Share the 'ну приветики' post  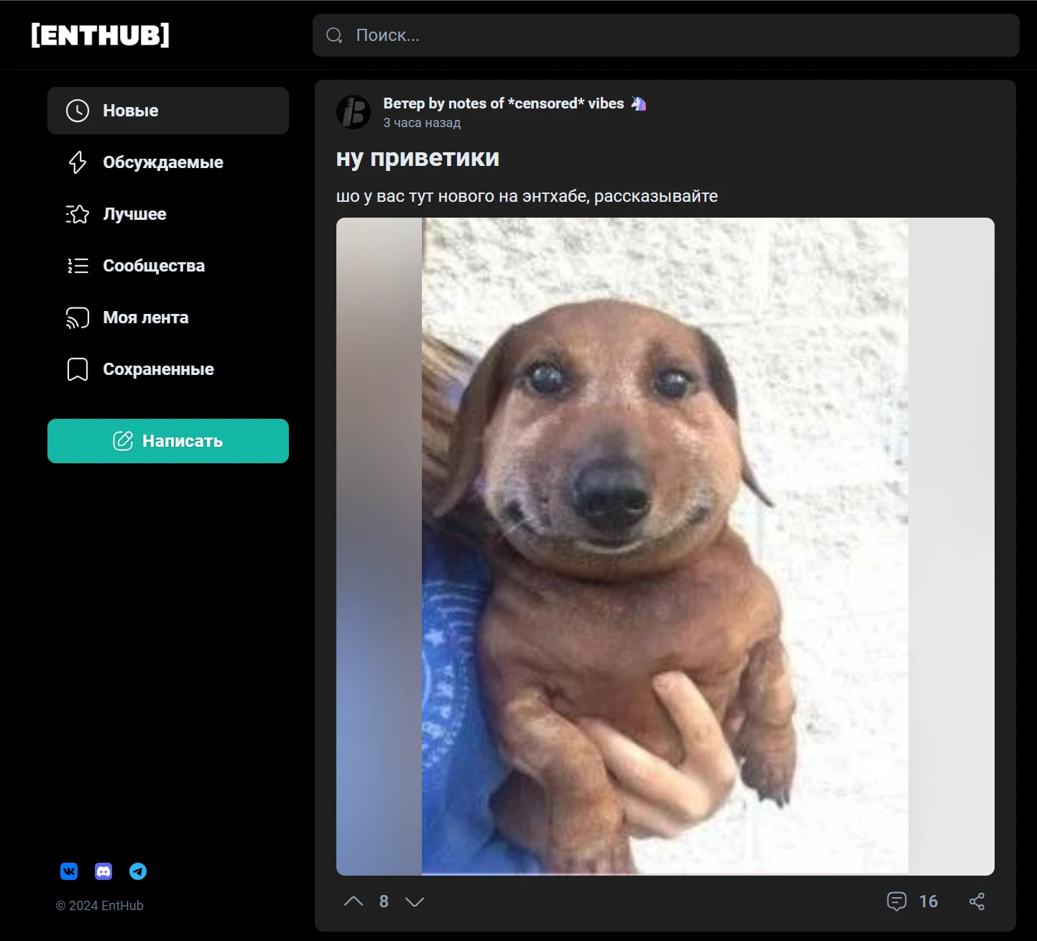(x=977, y=901)
